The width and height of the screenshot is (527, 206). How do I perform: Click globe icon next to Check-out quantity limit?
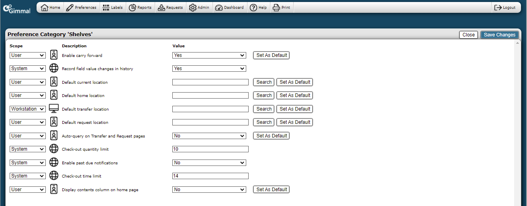coord(54,149)
